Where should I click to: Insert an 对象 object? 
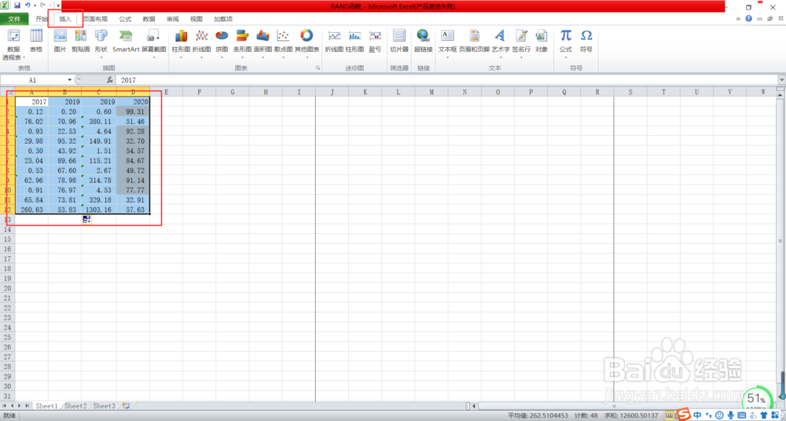542,41
